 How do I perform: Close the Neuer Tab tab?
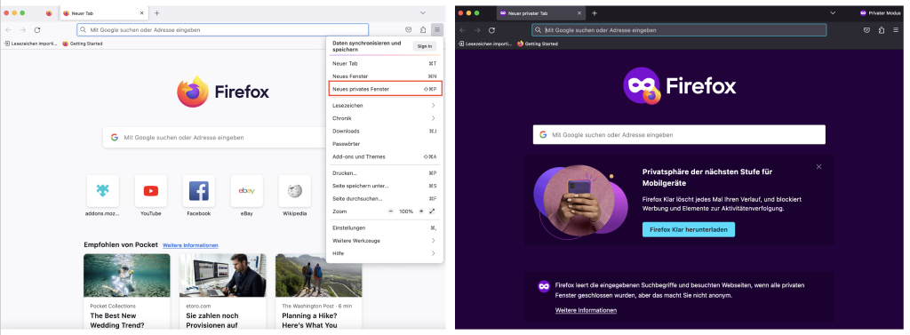pos(142,12)
